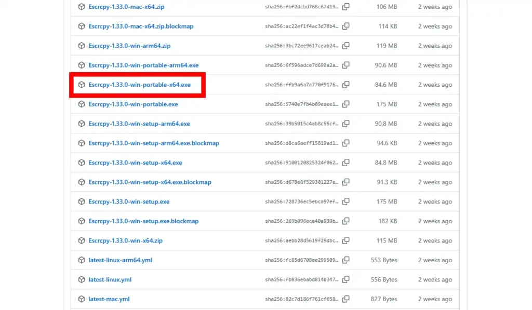Open Escrcpy-1.33.0-mac-x64.zip.blockmap link

[x=141, y=26]
